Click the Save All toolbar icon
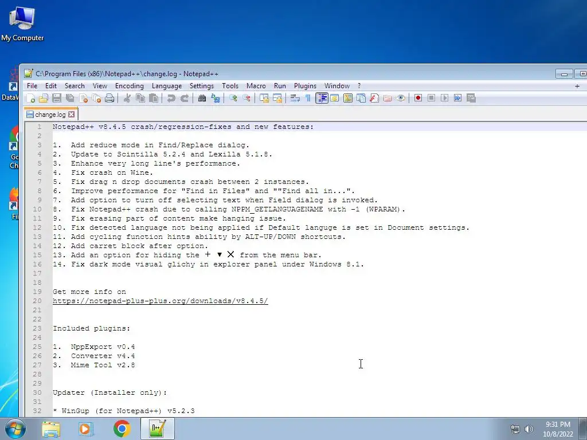Viewport: 587px width, 440px height. (70, 98)
